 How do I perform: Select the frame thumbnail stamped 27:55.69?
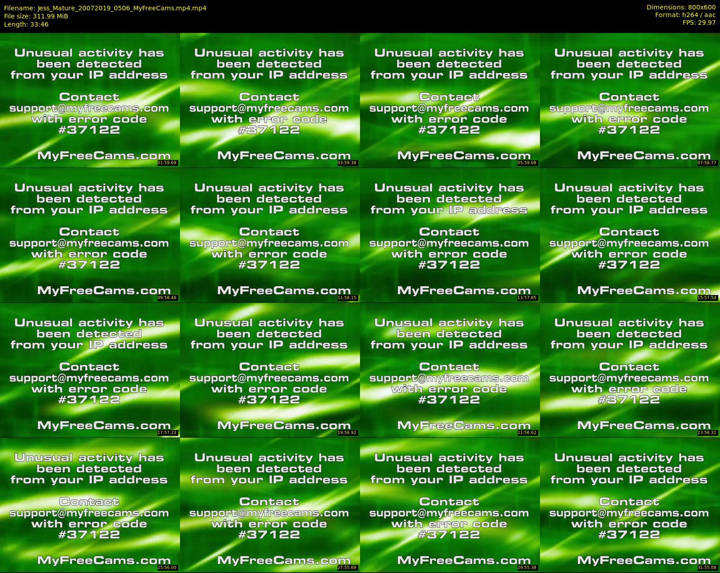point(270,505)
